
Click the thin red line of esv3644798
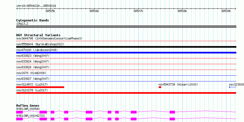(x=126, y=41)
